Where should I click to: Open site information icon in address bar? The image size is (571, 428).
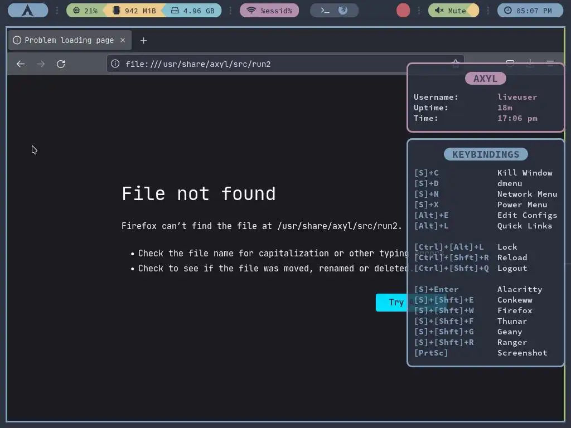click(115, 64)
